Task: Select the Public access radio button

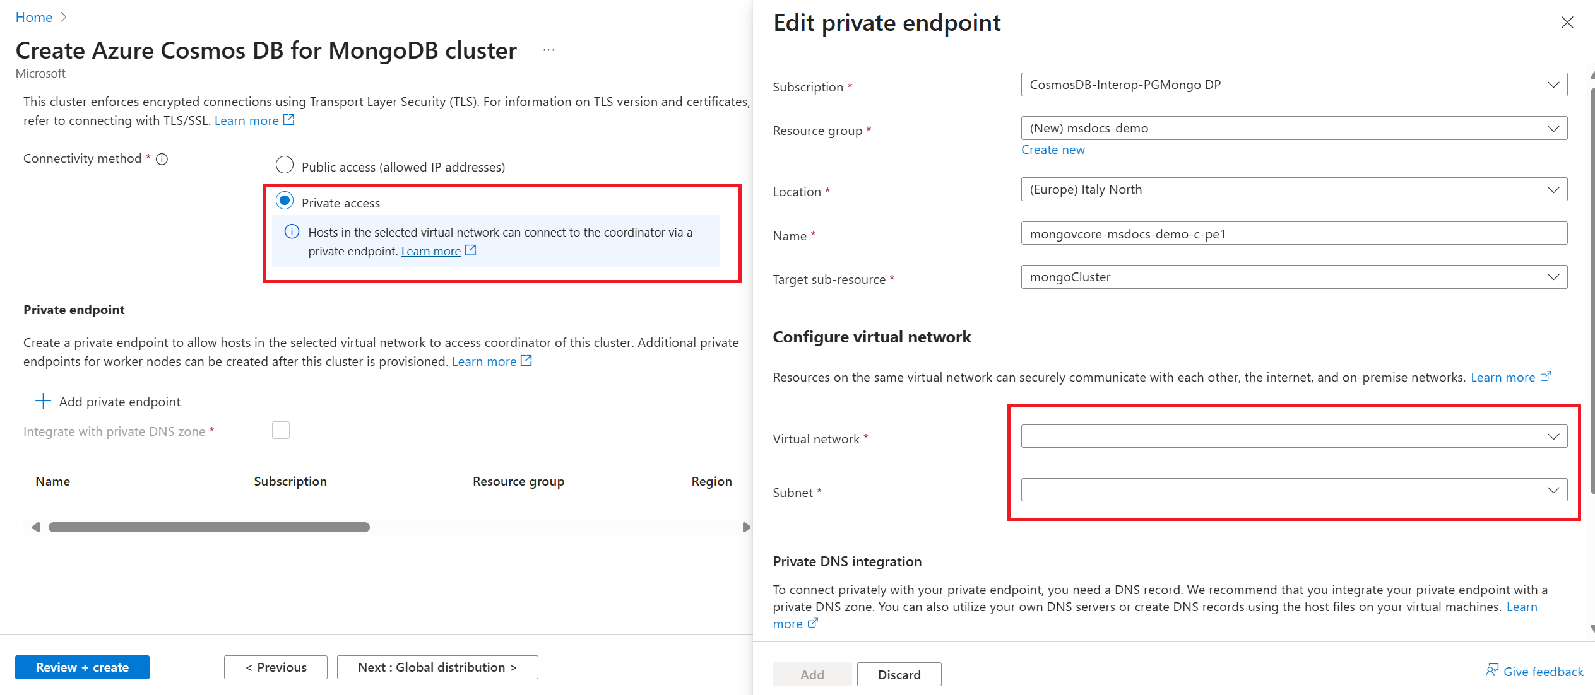Action: [285, 165]
